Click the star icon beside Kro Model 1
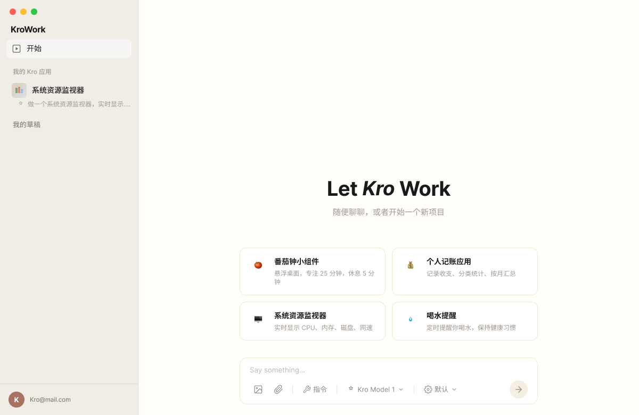Screen dimensions: 639x415 click(350, 389)
